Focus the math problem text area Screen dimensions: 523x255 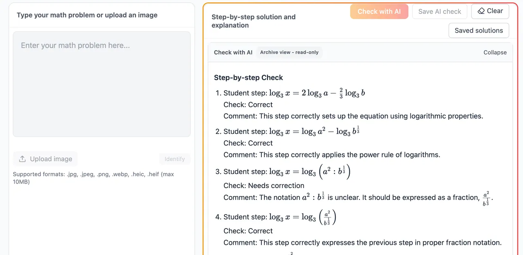click(102, 84)
